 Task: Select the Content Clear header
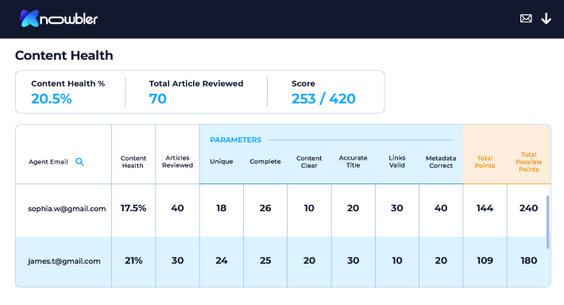[x=309, y=162]
